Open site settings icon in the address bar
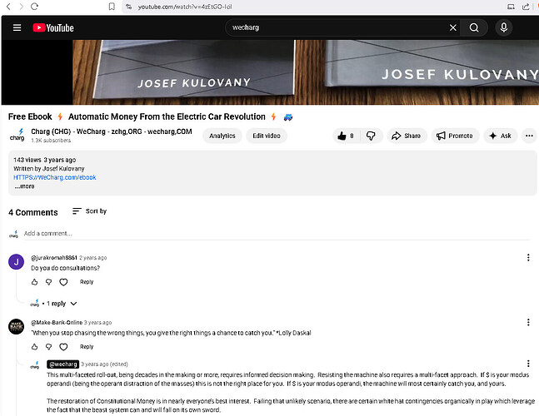This screenshot has height=416, width=539. click(x=128, y=7)
